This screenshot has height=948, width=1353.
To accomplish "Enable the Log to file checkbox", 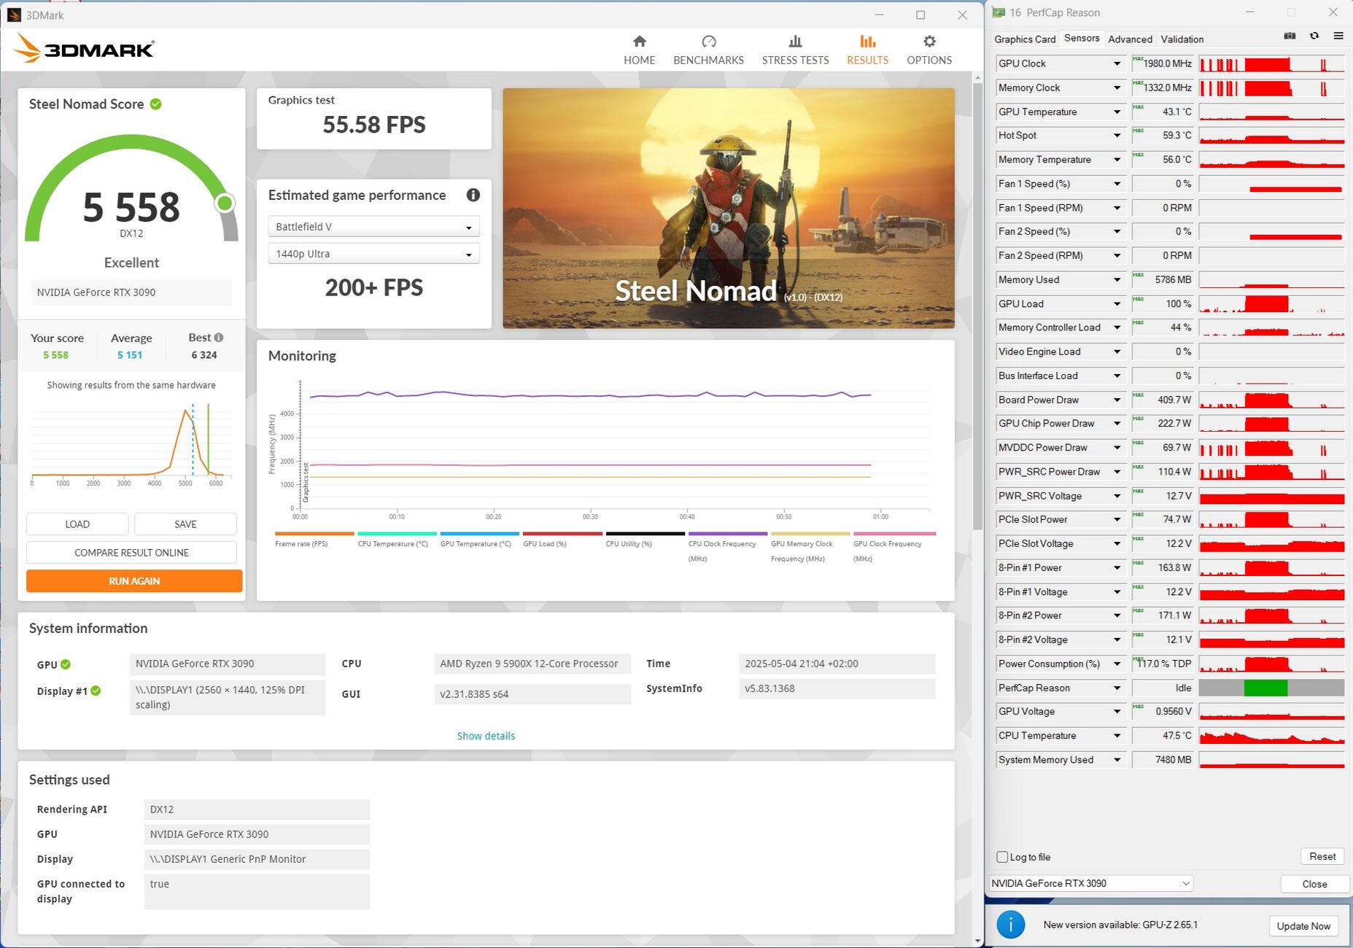I will [1002, 857].
